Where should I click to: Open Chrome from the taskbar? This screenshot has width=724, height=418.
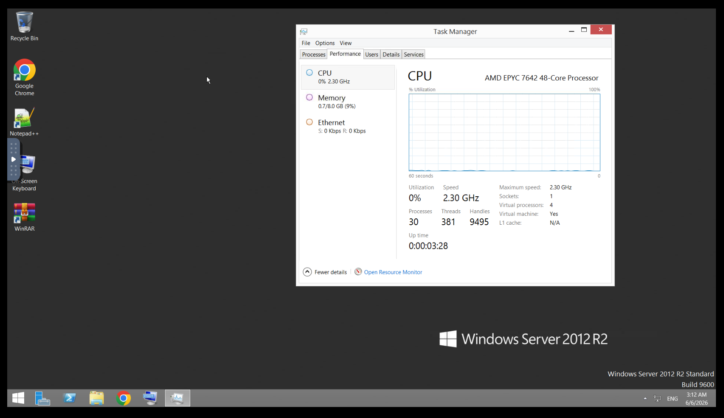[x=123, y=398]
